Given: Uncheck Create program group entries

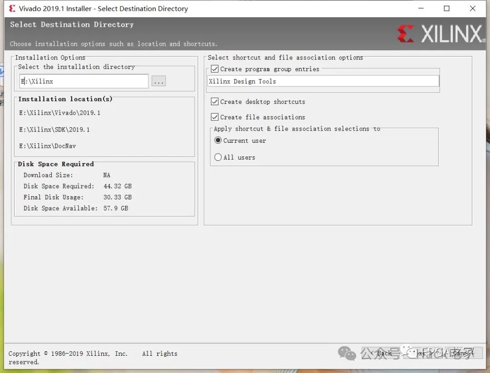Looking at the screenshot, I should (x=215, y=69).
